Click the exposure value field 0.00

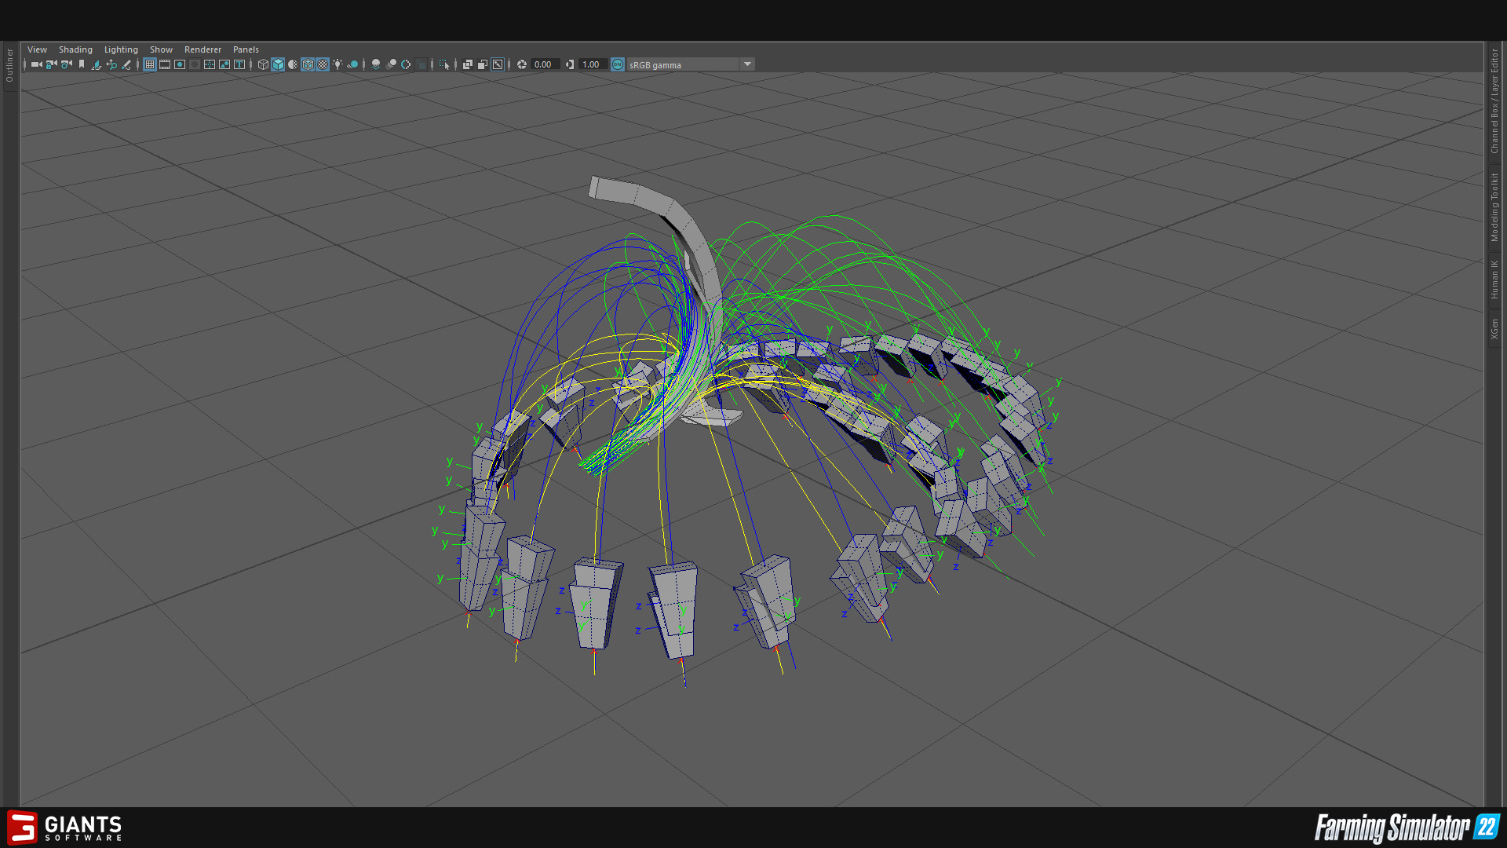pos(544,64)
